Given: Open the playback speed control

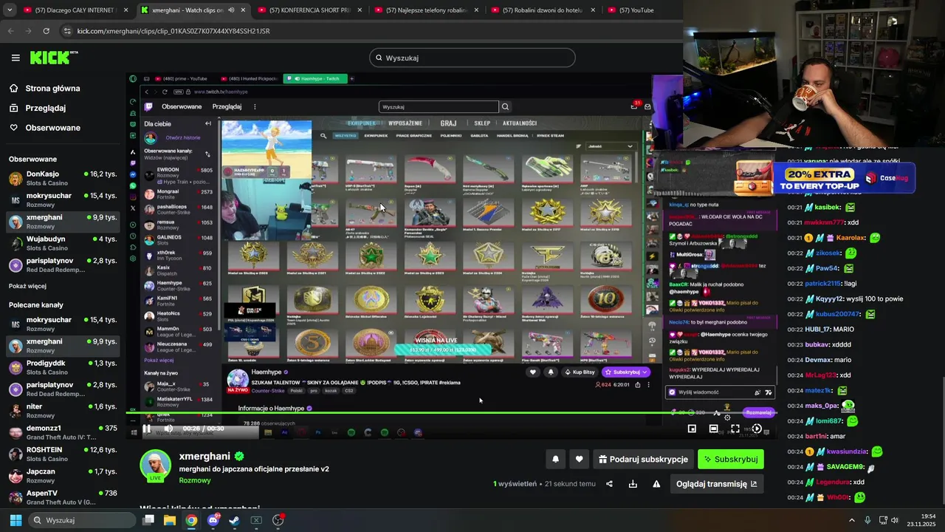Looking at the screenshot, I should (x=757, y=429).
